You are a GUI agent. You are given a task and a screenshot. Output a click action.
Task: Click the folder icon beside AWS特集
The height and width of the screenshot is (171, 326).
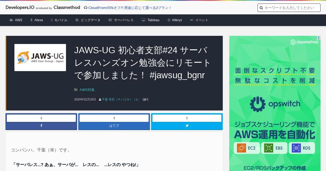coord(76,90)
